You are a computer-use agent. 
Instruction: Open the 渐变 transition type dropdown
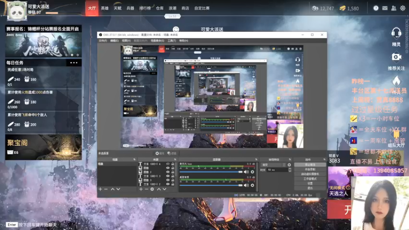tap(274, 165)
